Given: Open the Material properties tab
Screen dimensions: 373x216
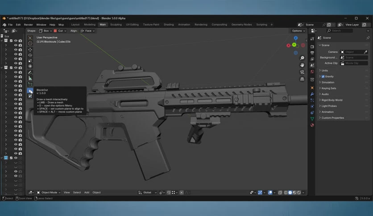Looking at the screenshot, I should (x=312, y=125).
